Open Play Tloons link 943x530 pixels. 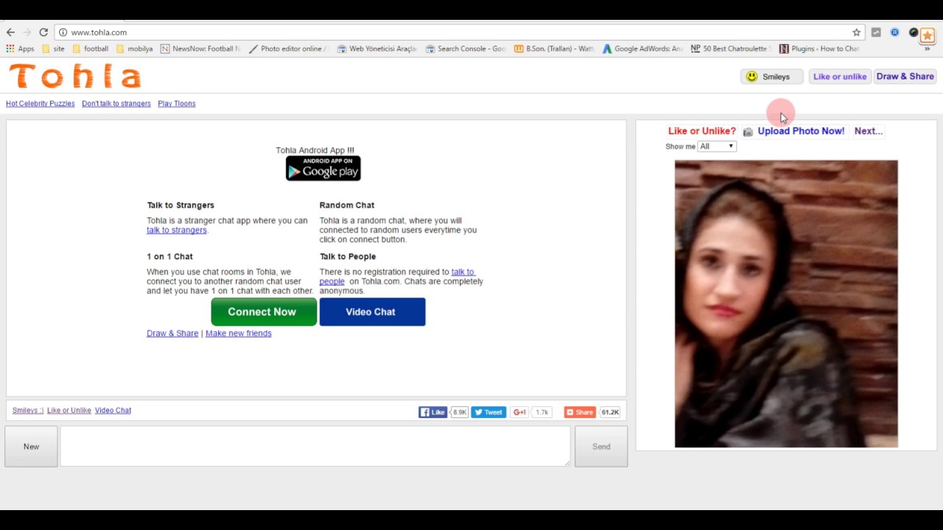177,104
